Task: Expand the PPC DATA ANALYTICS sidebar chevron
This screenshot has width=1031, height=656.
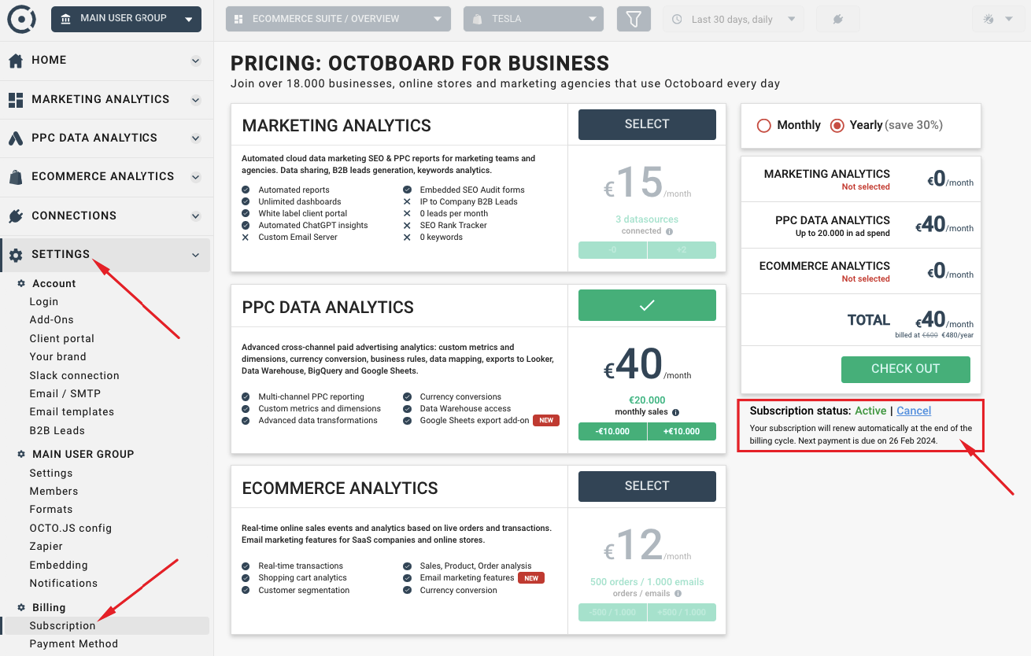Action: 196,138
